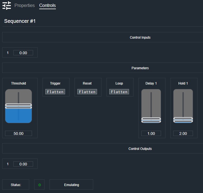Click the Trigger label
Viewport: 203px width, 193px height.
tap(55, 83)
